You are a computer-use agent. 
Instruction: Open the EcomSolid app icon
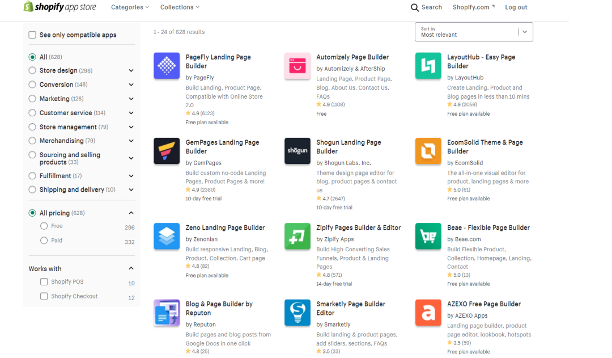[x=428, y=151]
